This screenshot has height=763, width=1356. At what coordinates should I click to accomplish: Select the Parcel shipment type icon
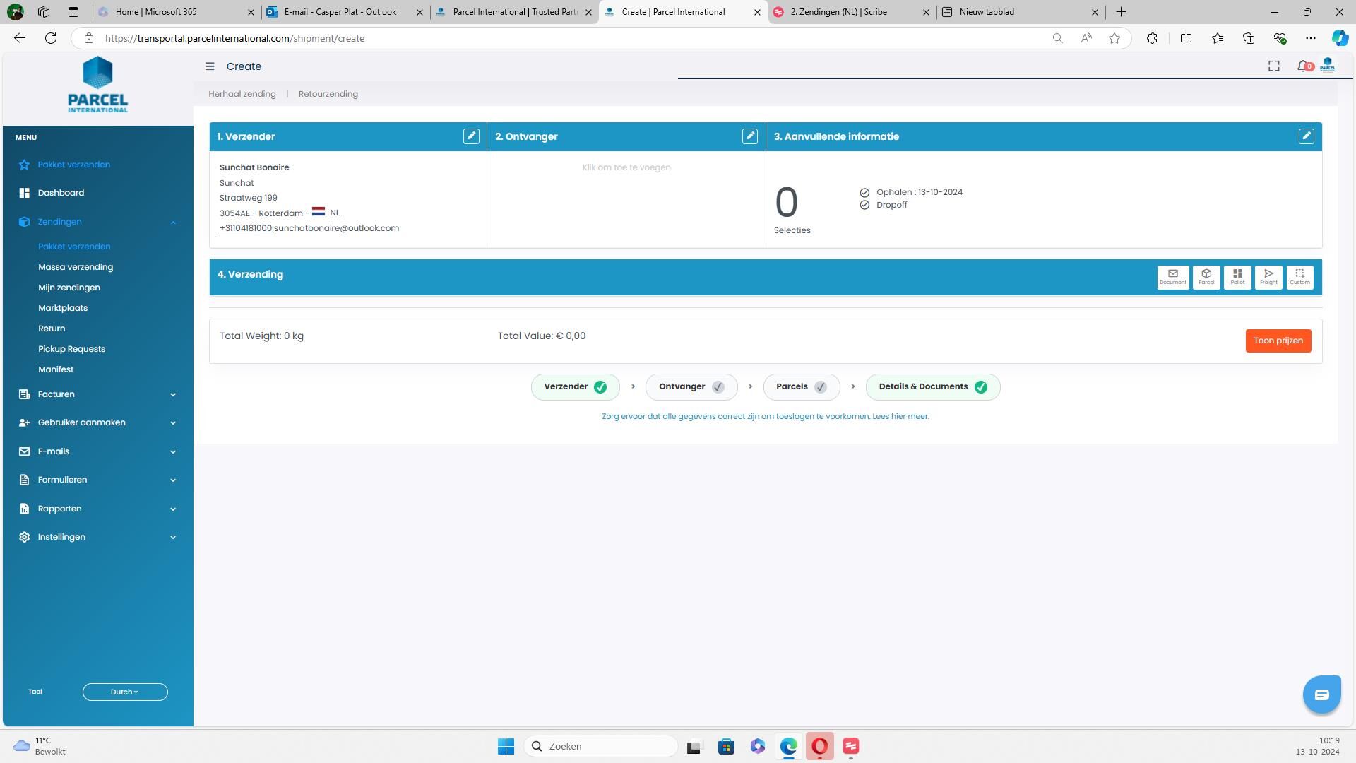coord(1206,277)
